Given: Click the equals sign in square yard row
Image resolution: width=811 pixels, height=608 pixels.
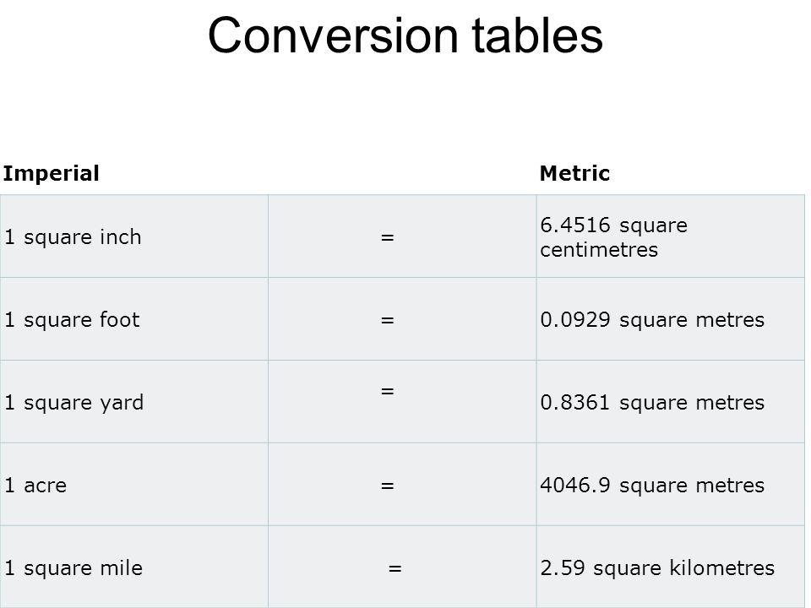Looking at the screenshot, I should (x=388, y=391).
